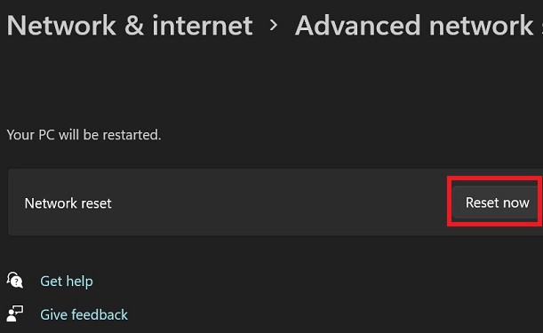Viewport: 543px width, 333px height.
Task: Click the Reset now button
Action: 497,202
